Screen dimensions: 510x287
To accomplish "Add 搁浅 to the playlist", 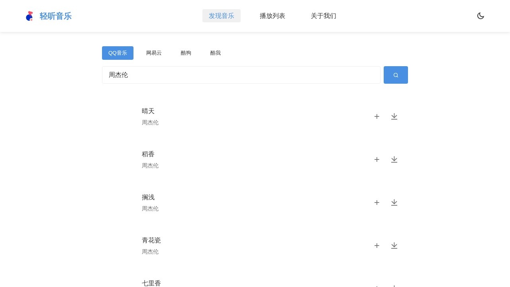I will point(377,202).
